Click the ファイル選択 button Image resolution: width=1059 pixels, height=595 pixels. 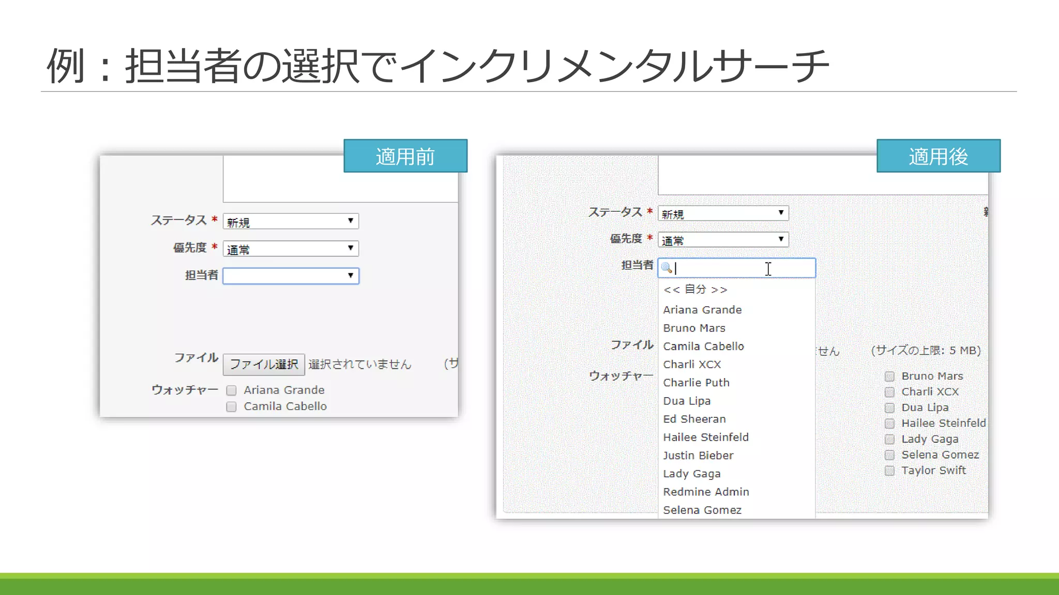pos(264,364)
